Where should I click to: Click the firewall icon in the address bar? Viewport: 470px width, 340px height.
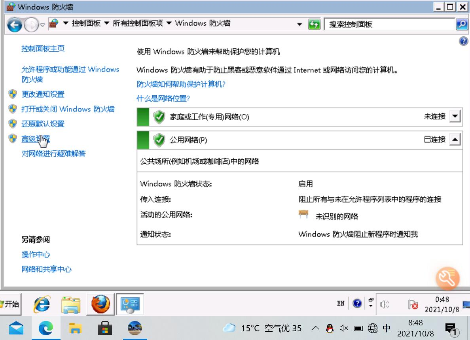click(54, 23)
